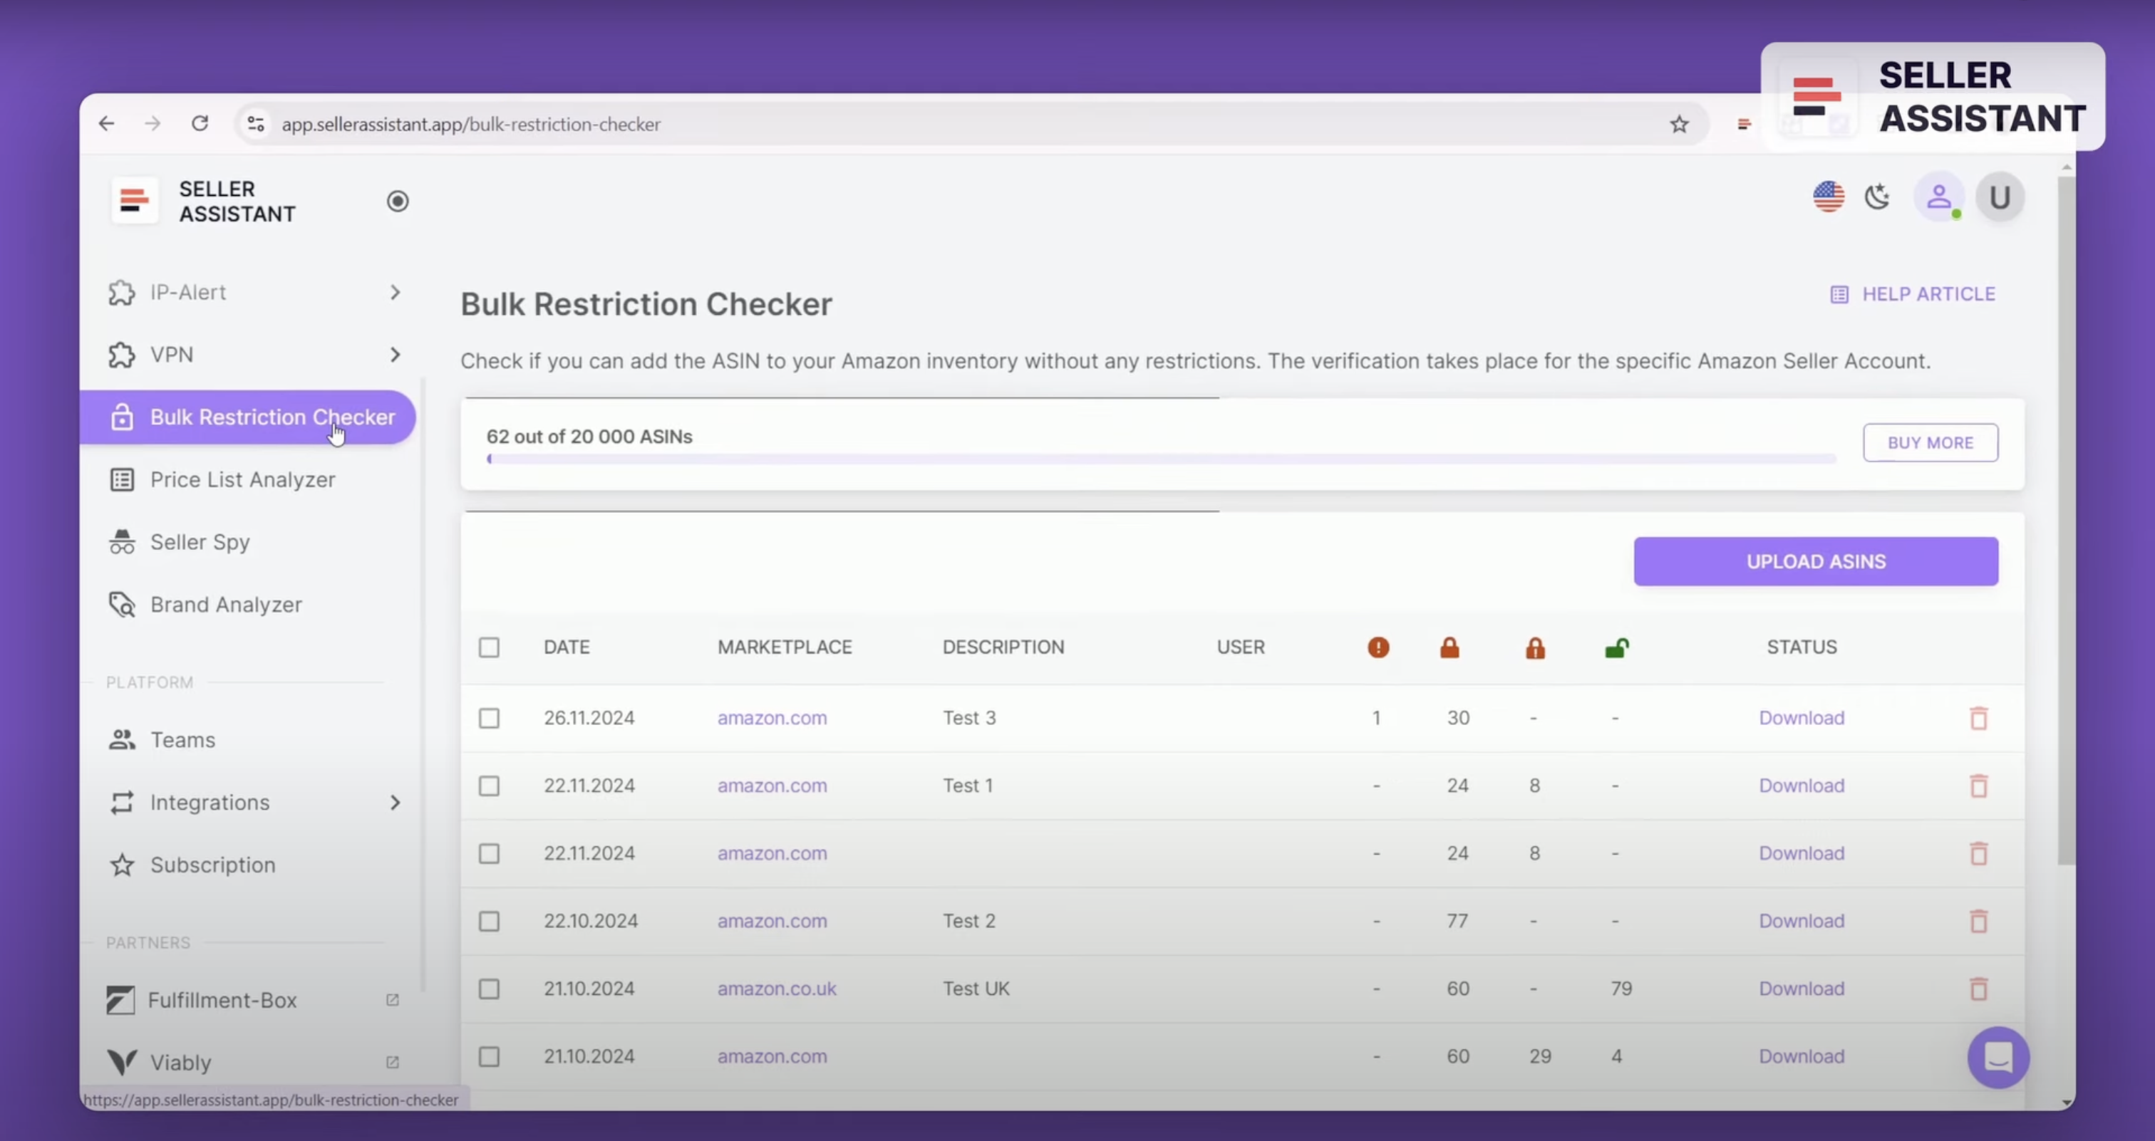Open the Teams page
Screen dimensions: 2155x1141
pos(182,739)
